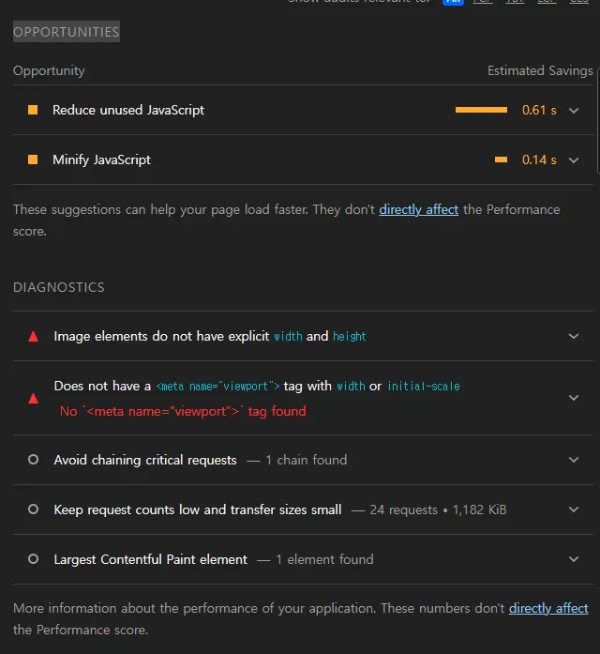Expand the Minify JavaScript chevron
Image resolution: width=600 pixels, height=654 pixels.
click(x=575, y=160)
